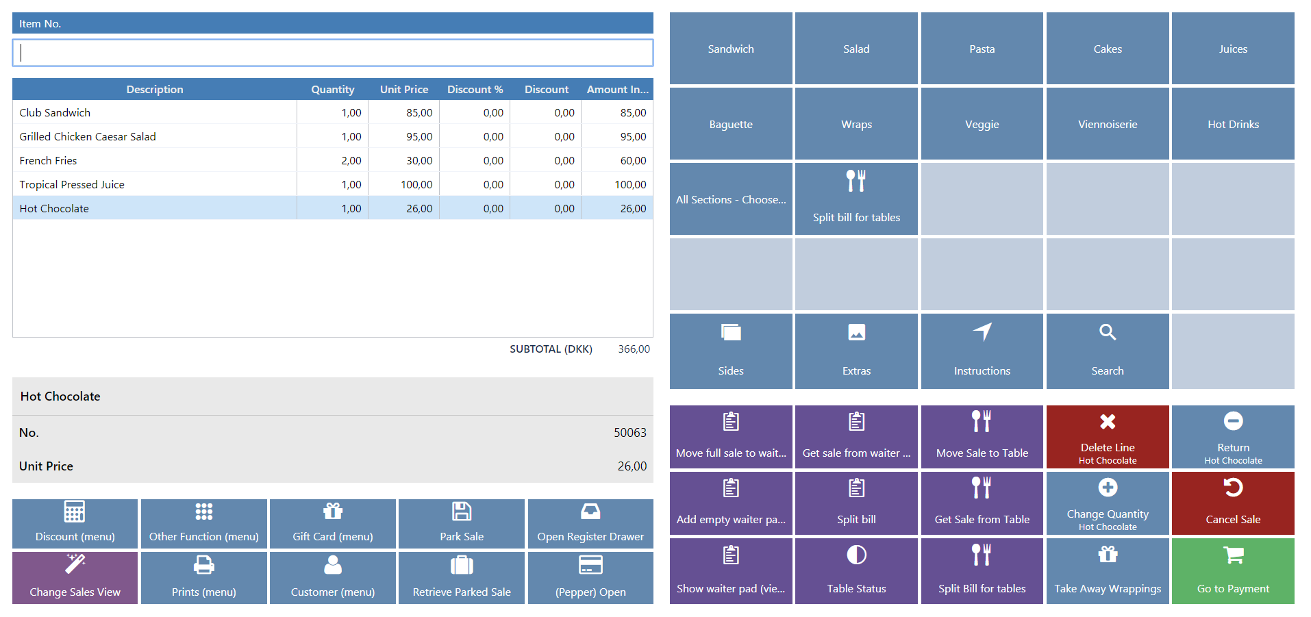Click Change Quantity Hot Chocolate button
Screen dimensions: 1311x617
(x=1108, y=503)
